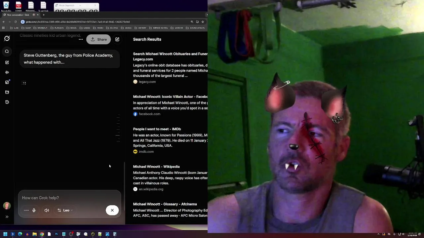Open the Grok logo home icon

pos(7,39)
